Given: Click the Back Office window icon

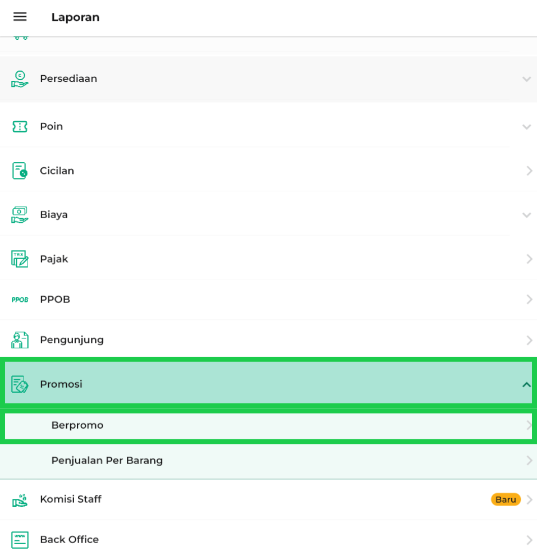Looking at the screenshot, I should tap(20, 540).
